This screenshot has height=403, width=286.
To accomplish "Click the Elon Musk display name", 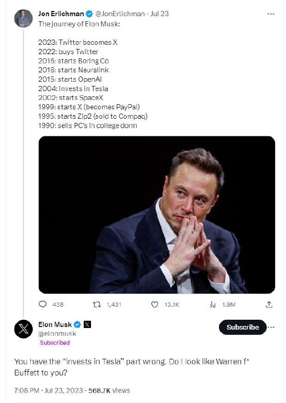I will tap(55, 324).
